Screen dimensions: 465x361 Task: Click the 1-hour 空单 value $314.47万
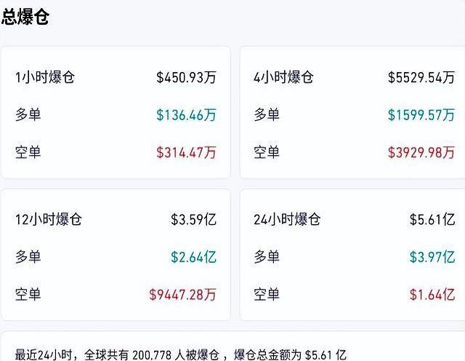tap(186, 153)
